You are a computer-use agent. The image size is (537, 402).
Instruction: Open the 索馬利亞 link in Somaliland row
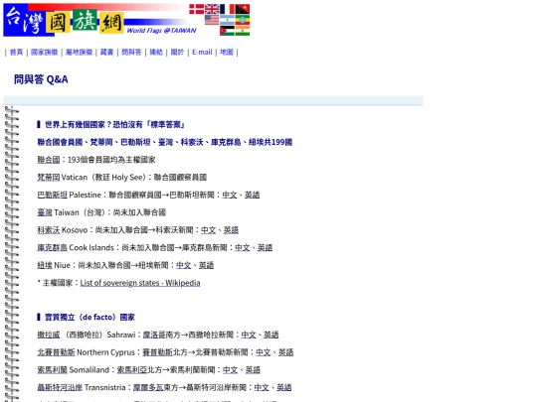[x=132, y=370]
